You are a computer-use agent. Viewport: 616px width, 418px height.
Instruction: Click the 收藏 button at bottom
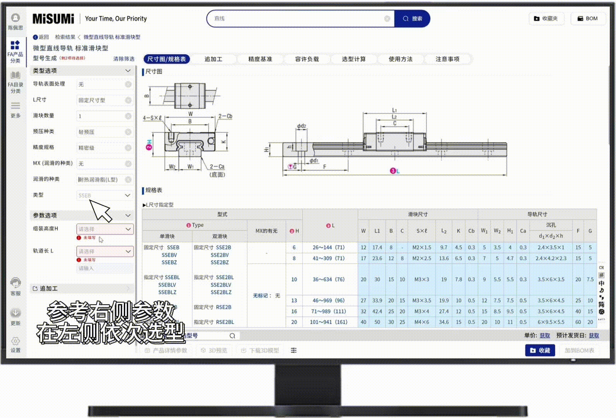[540, 350]
